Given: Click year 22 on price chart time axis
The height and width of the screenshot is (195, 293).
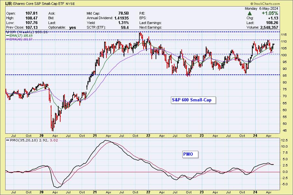Looking at the screenshot, I should (x=148, y=136).
